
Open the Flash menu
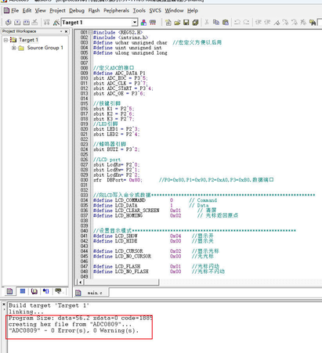tap(94, 10)
